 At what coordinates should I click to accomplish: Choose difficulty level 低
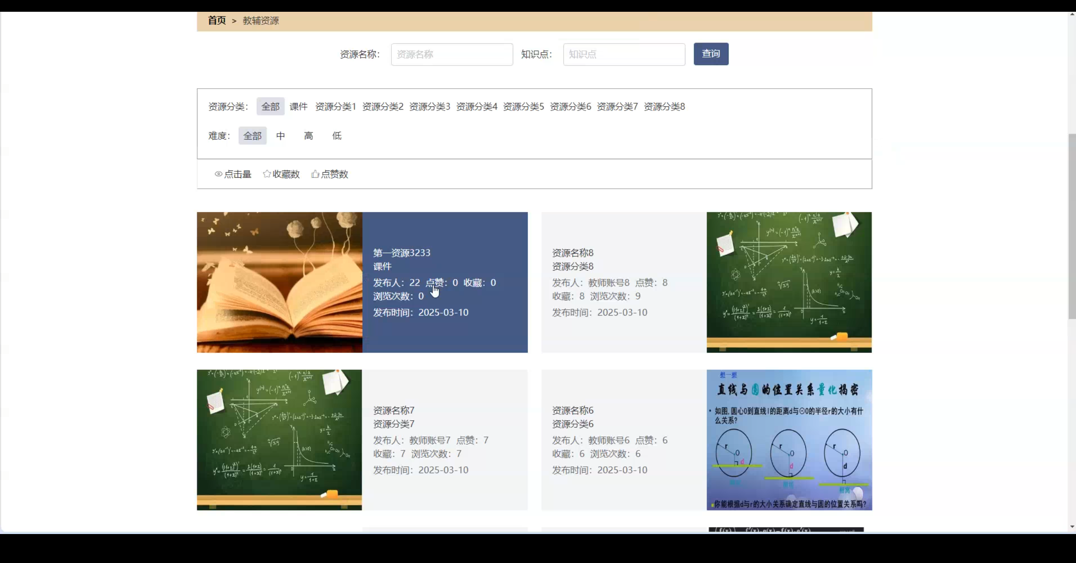pos(336,135)
